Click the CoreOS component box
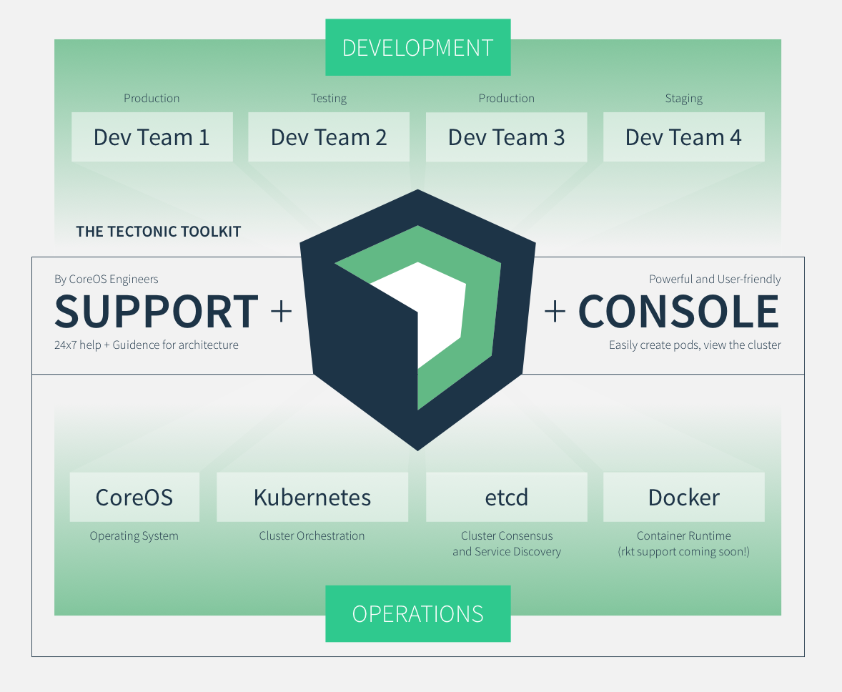The height and width of the screenshot is (692, 842). [x=134, y=497]
